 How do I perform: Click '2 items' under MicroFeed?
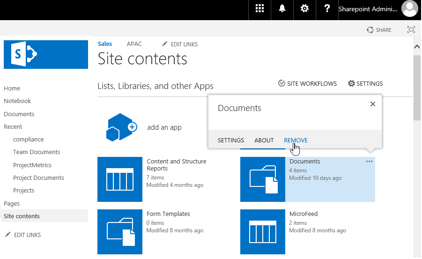[298, 223]
